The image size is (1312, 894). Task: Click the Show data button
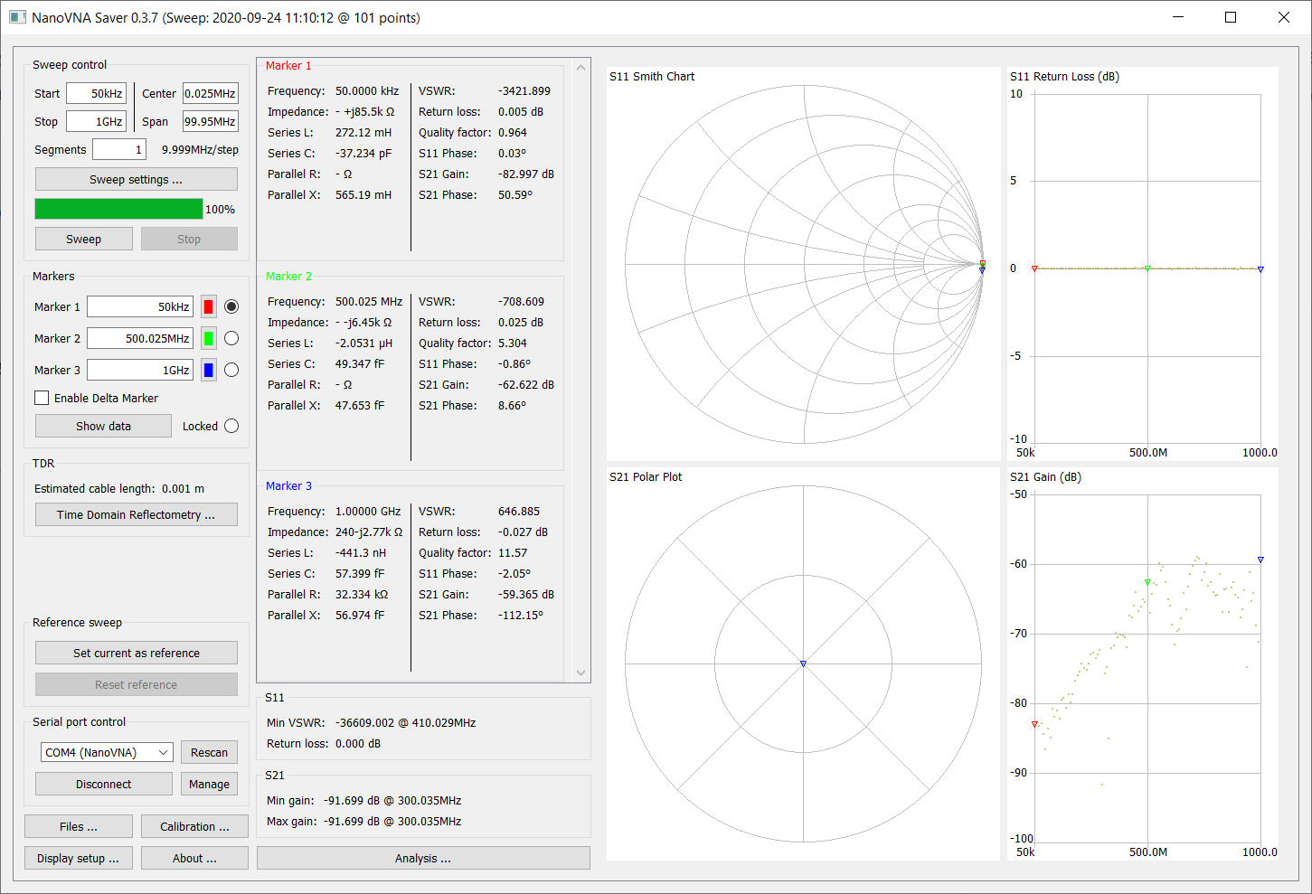pos(103,426)
